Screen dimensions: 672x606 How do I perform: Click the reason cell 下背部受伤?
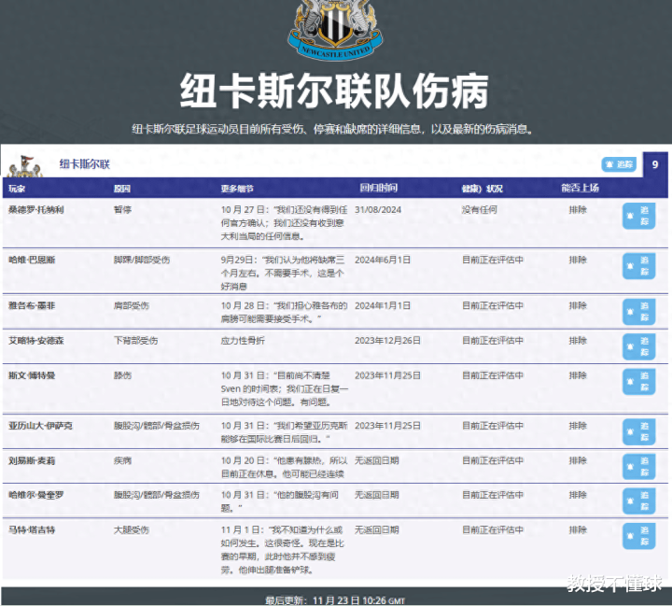135,341
